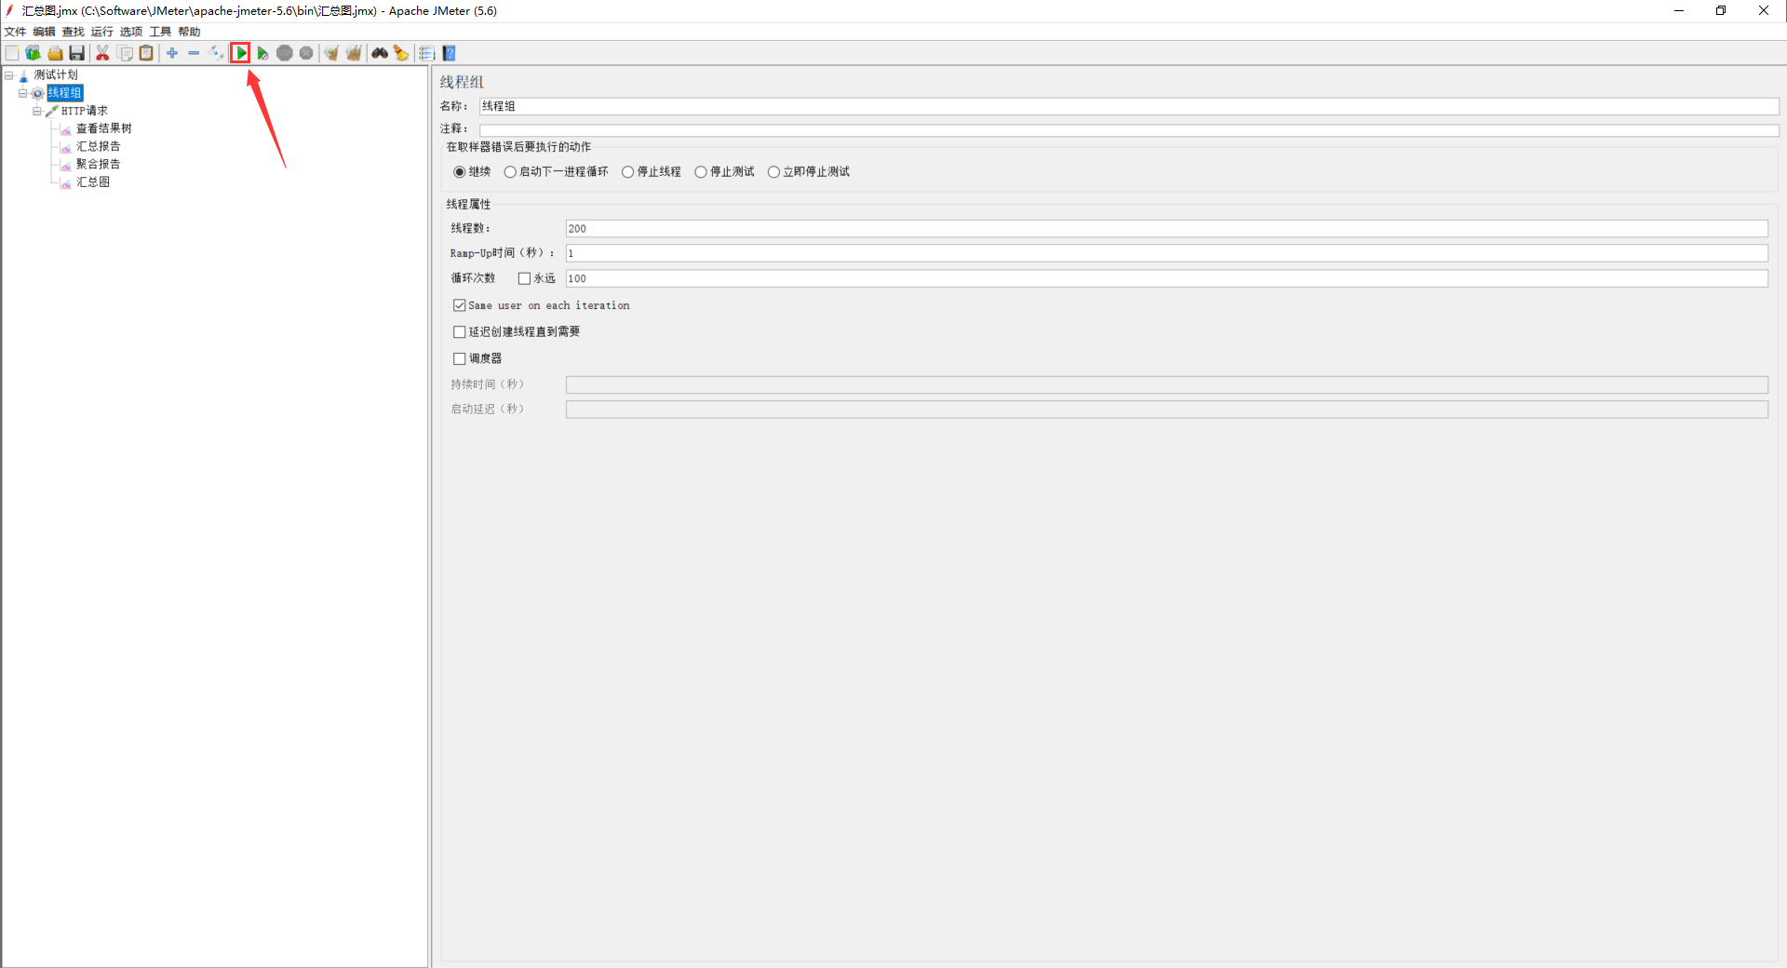Open 汇总报告 listener in tree
The height and width of the screenshot is (968, 1787).
(98, 146)
